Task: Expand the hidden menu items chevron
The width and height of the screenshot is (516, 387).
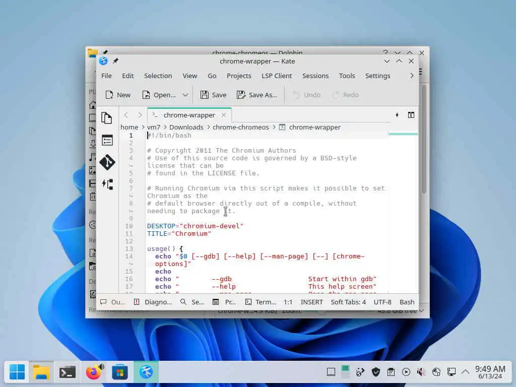Action: tap(412, 76)
